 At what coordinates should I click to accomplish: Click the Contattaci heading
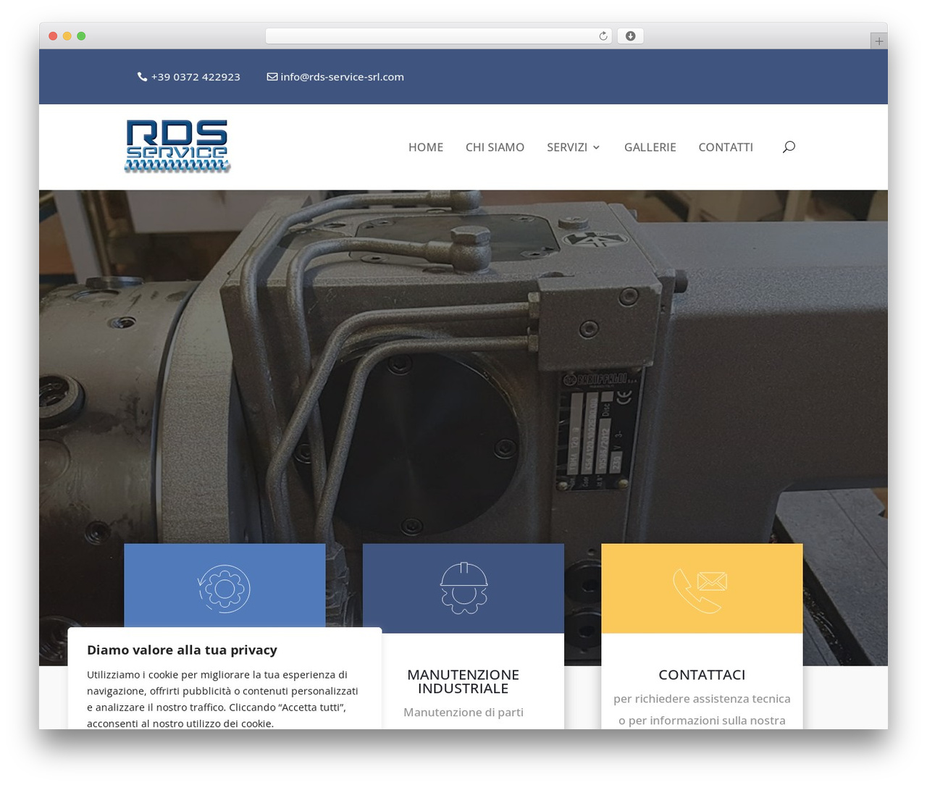click(702, 675)
